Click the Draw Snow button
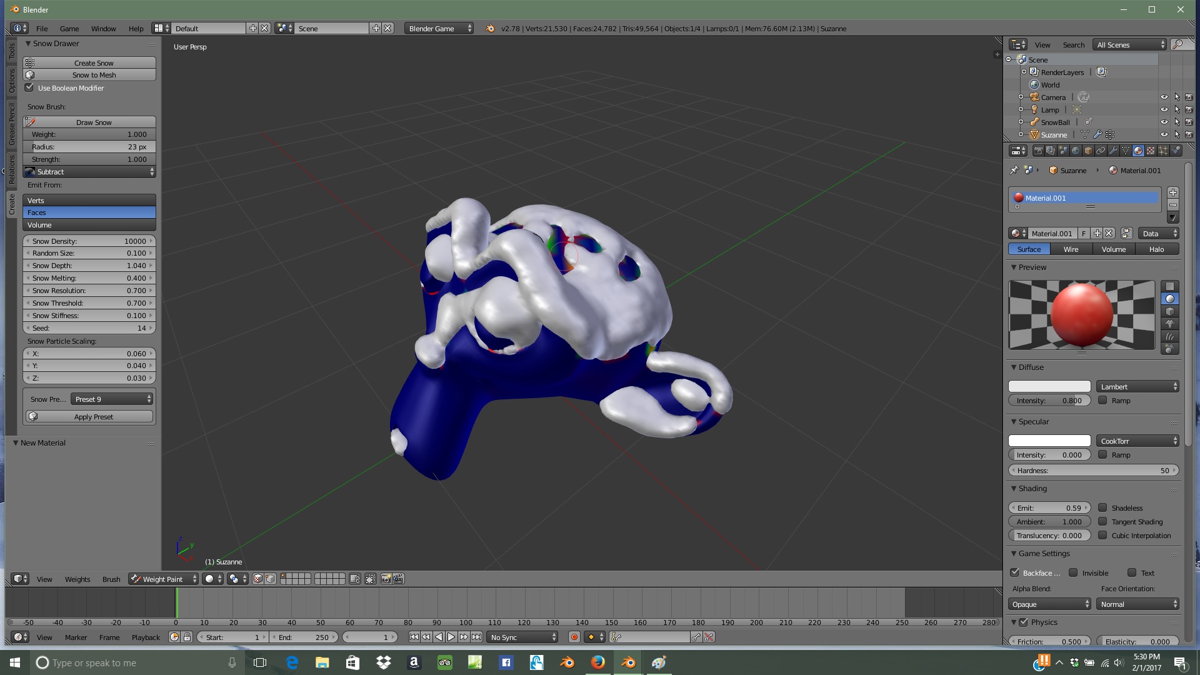The image size is (1200, 675). [x=89, y=122]
